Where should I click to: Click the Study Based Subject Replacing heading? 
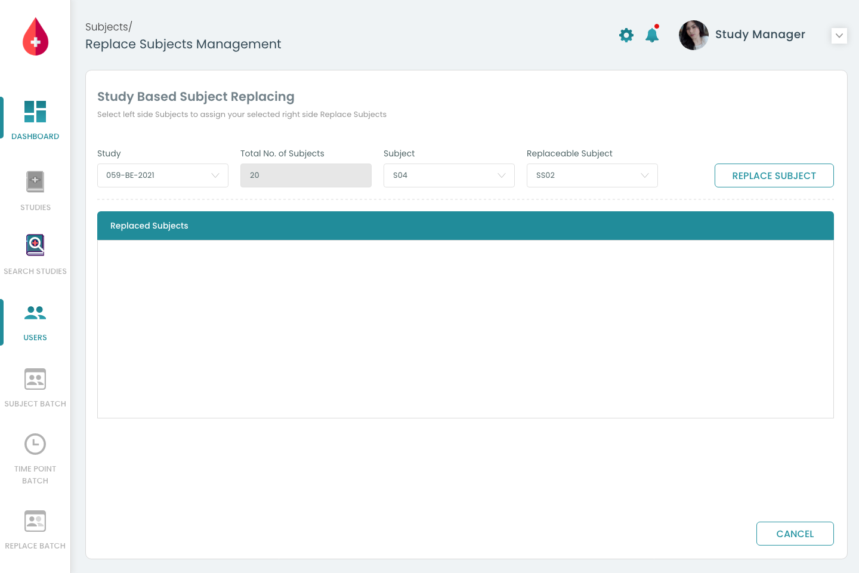196,97
